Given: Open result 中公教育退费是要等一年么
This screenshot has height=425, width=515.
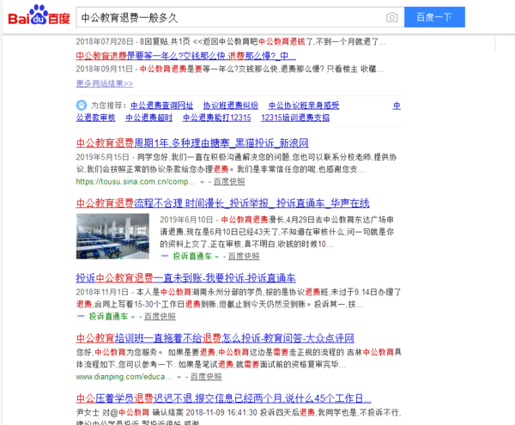Looking at the screenshot, I should (x=186, y=56).
